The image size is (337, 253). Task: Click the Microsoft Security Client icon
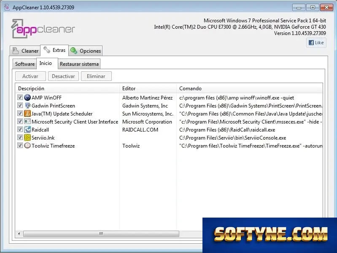click(27, 121)
